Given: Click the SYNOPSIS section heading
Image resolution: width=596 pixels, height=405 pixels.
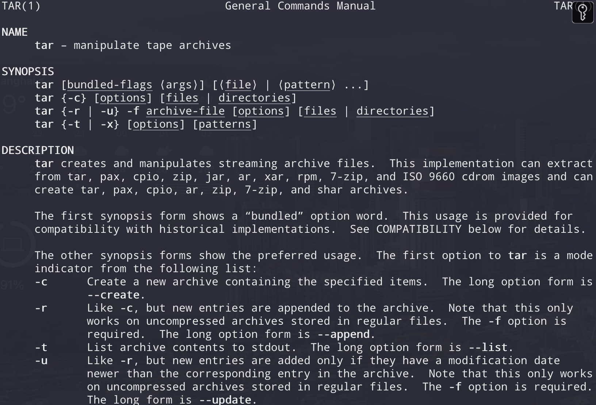Looking at the screenshot, I should (x=28, y=72).
